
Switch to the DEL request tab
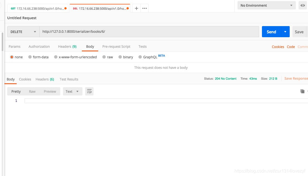pos(100,8)
